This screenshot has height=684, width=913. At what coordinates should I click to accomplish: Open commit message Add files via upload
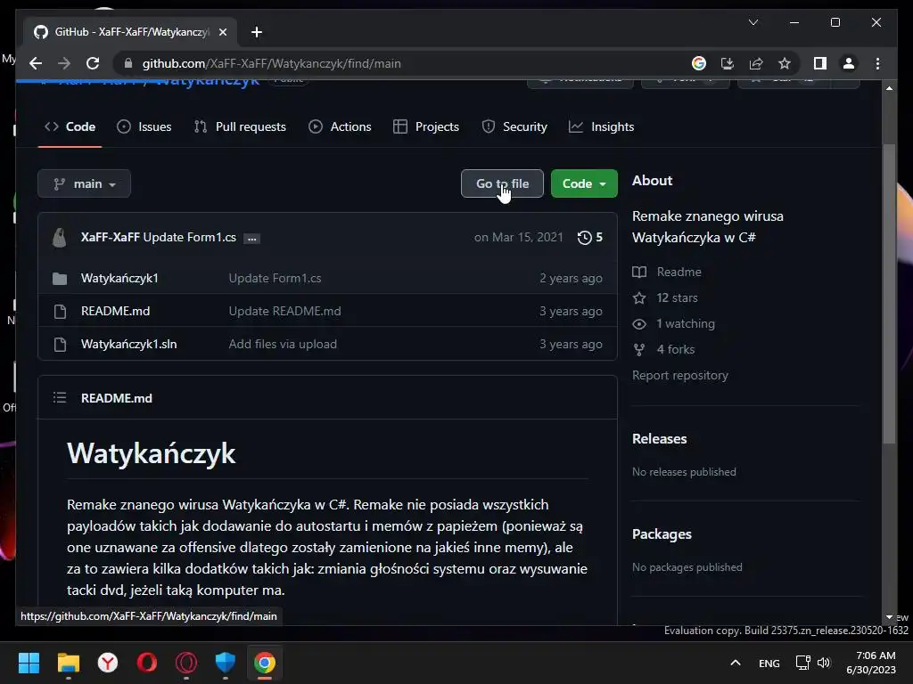click(283, 344)
